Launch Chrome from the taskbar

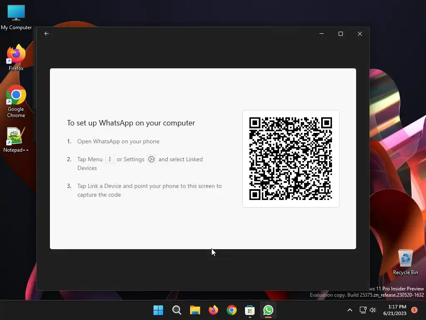[x=231, y=310]
